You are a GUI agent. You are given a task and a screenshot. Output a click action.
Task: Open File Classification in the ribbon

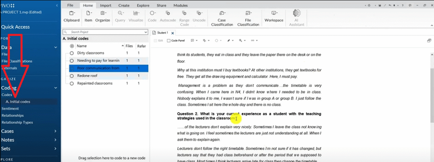click(x=248, y=18)
